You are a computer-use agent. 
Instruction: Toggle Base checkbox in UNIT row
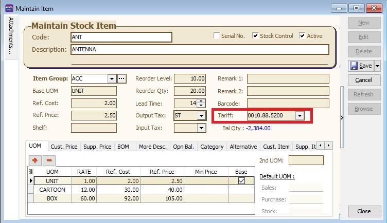click(241, 181)
